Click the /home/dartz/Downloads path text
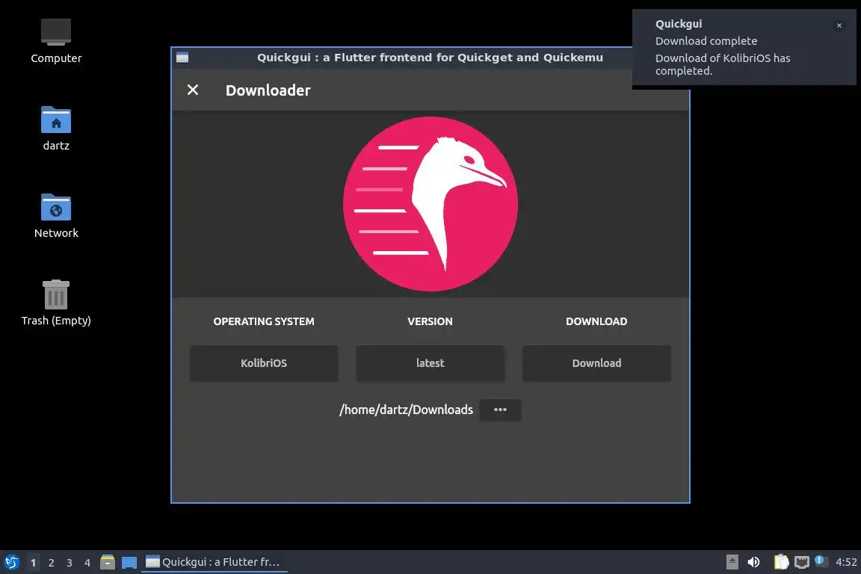This screenshot has width=861, height=574. pos(406,410)
